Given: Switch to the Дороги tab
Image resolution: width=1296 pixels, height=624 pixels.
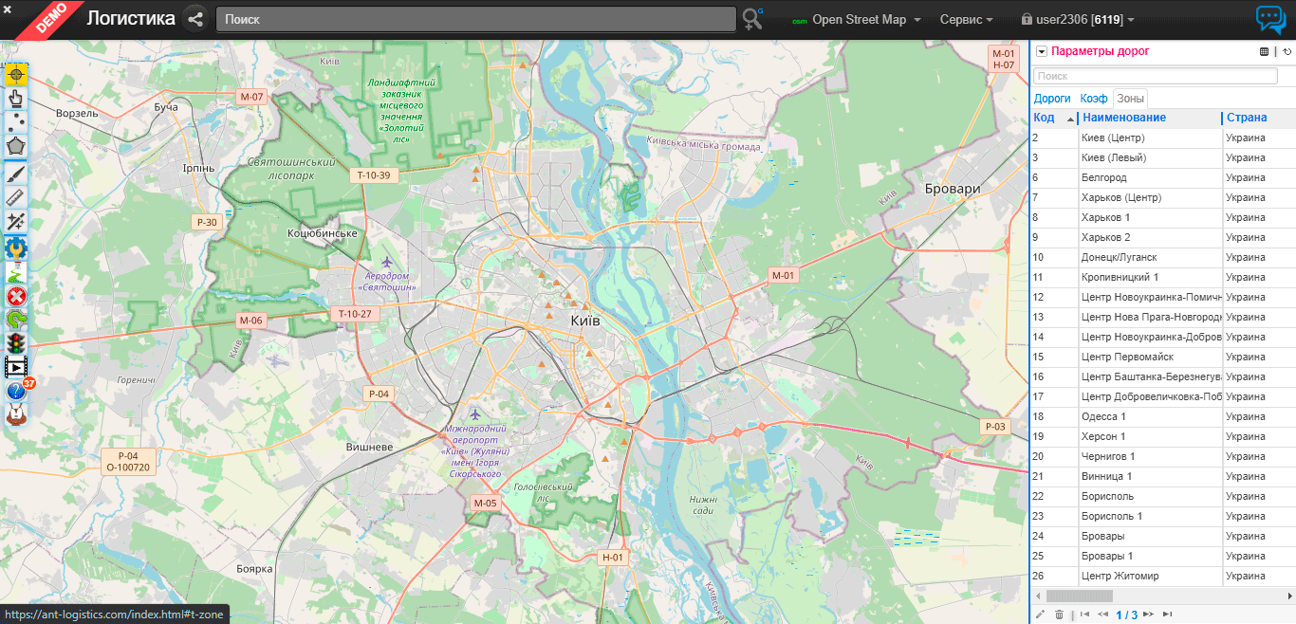Looking at the screenshot, I should 1052,99.
